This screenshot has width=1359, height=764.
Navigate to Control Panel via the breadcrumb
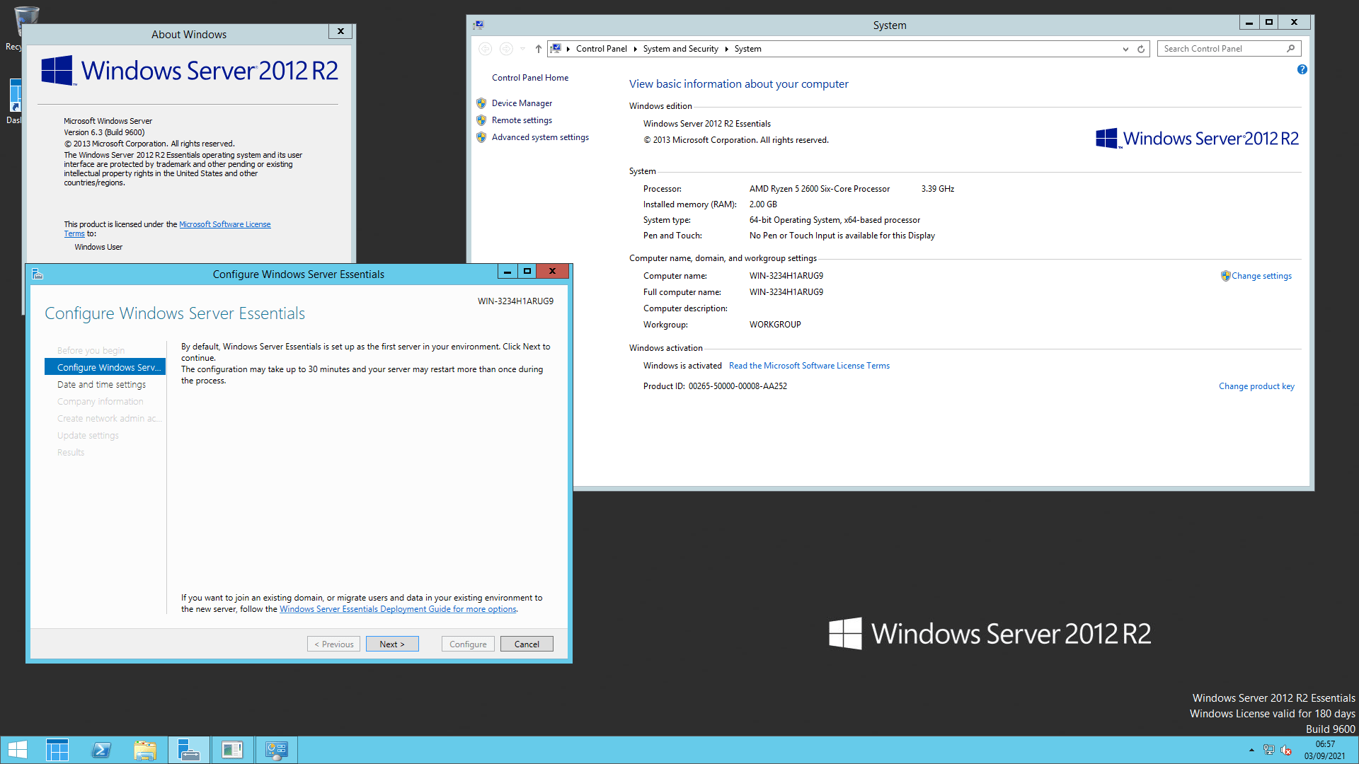(601, 49)
